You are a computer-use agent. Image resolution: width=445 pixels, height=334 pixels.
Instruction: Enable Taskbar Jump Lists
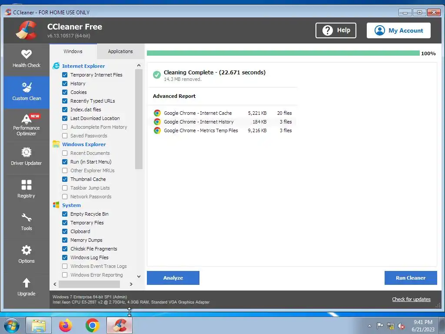[x=65, y=188]
